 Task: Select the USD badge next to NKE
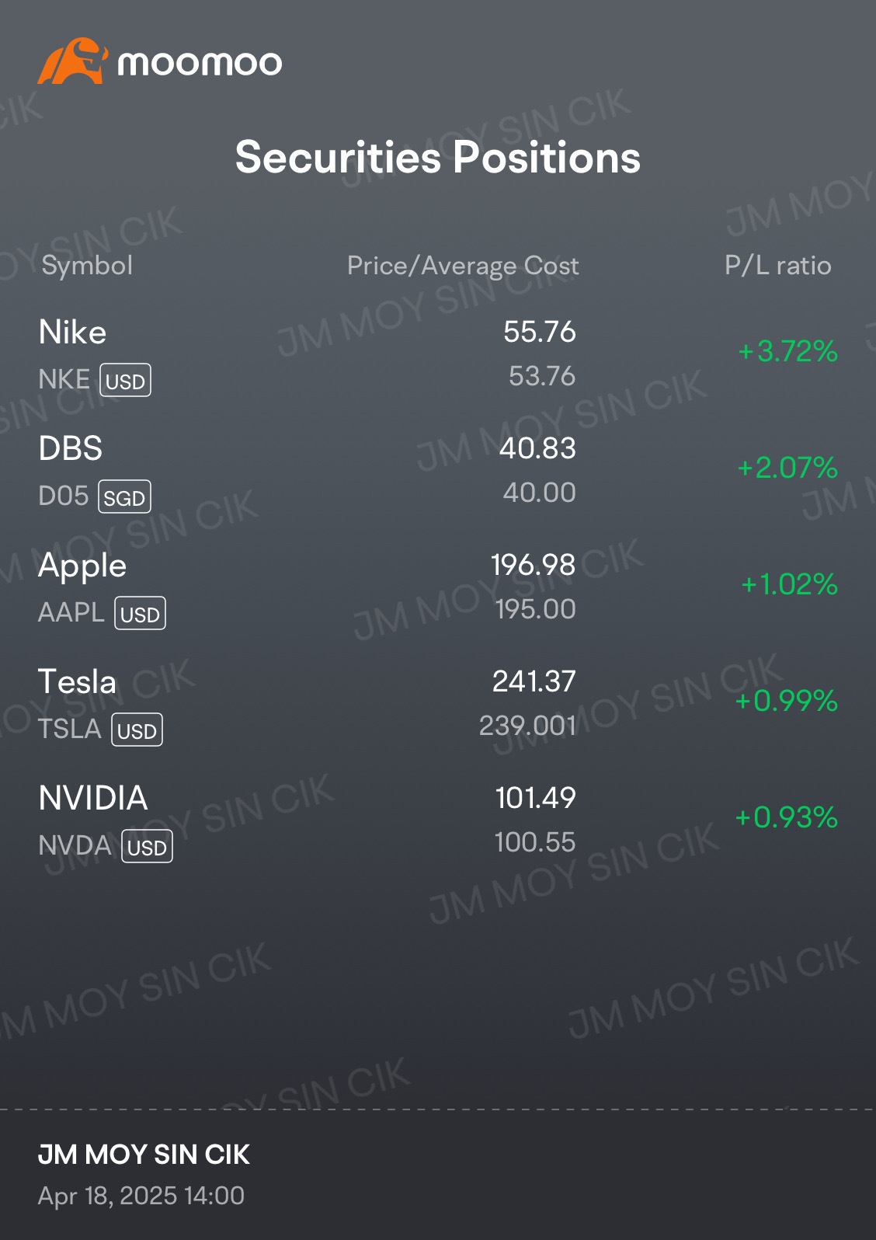125,381
